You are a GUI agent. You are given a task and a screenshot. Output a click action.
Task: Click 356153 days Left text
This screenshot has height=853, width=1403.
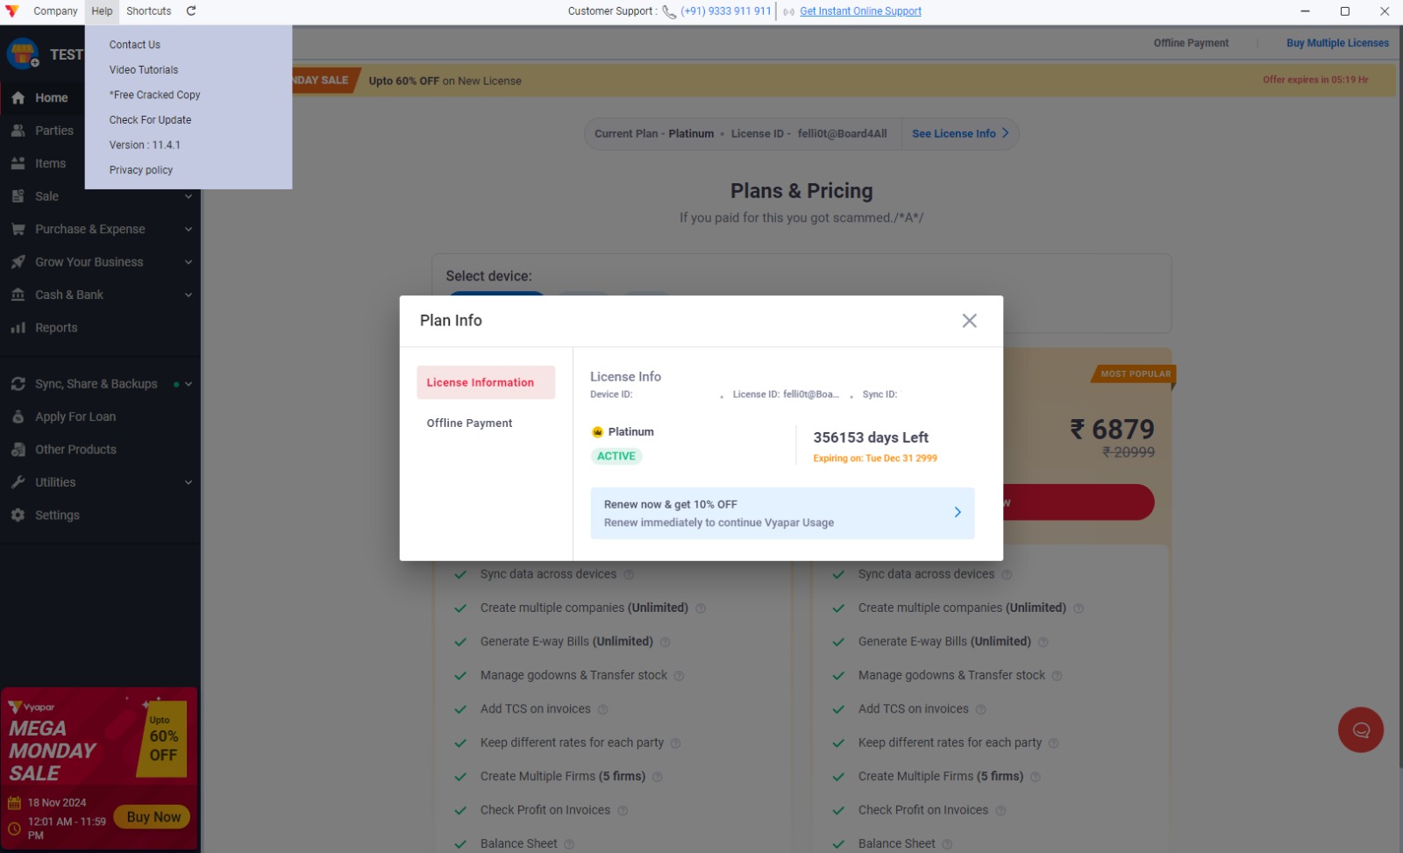pyautogui.click(x=871, y=437)
